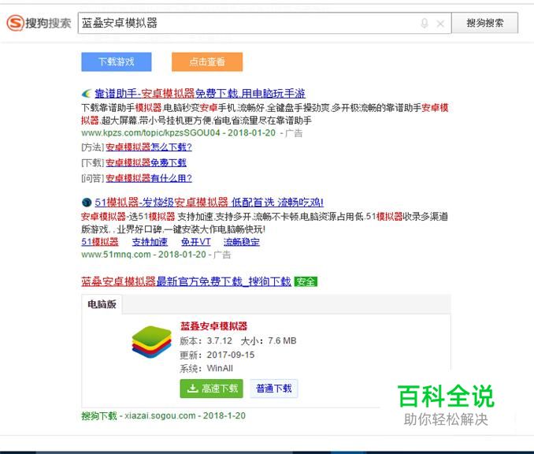Open the 51模拟器 sublink

100,242
